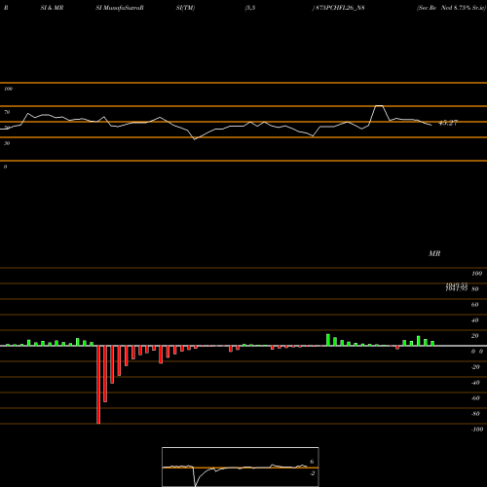The image size is (487, 487).
Task: Open the mini overview chart thumbnail
Action: (x=241, y=467)
